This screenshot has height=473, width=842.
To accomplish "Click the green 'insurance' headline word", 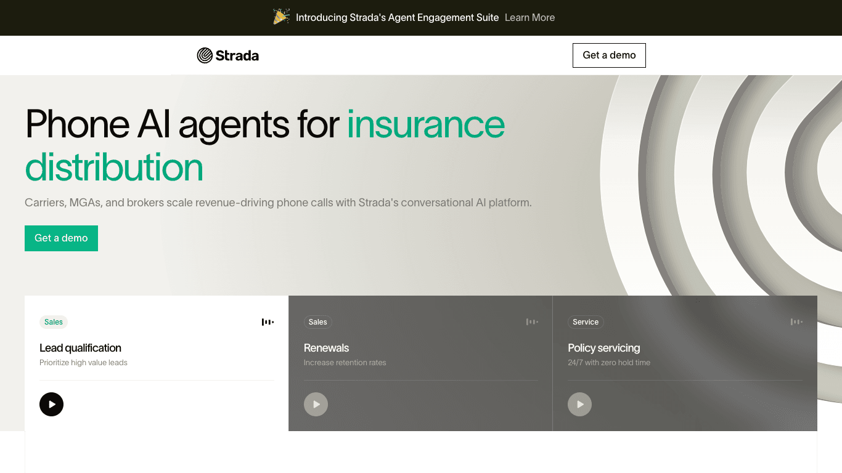I will (426, 124).
